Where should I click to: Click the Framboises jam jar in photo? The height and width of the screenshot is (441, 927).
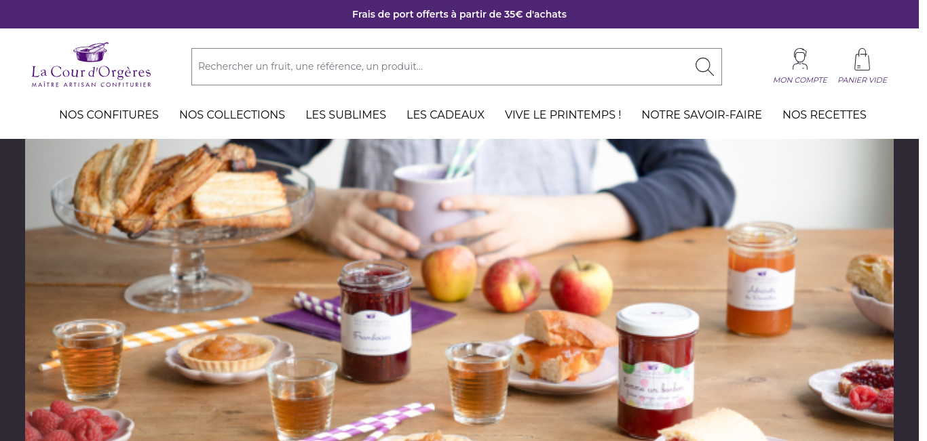pyautogui.click(x=375, y=322)
